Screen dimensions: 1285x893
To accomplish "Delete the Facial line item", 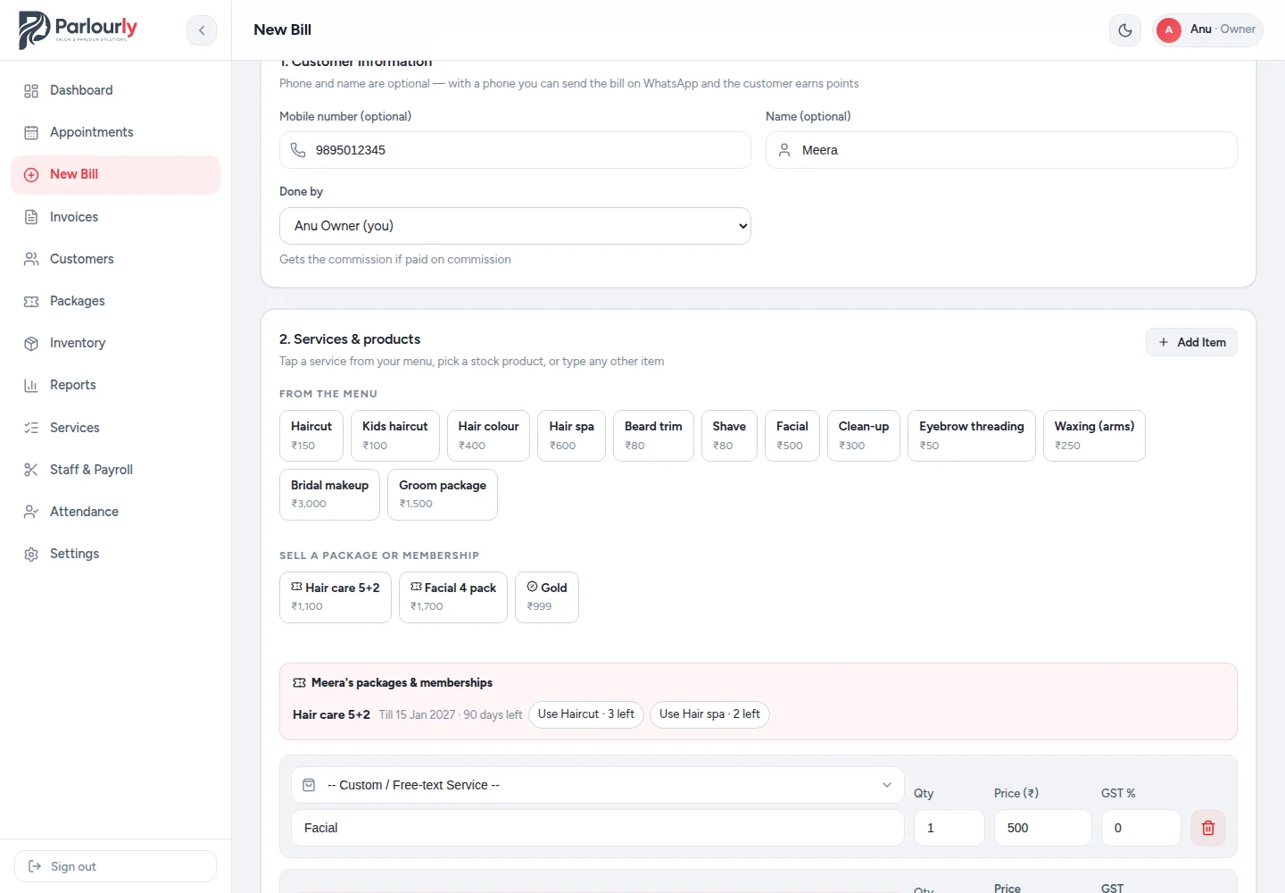I will click(x=1208, y=828).
